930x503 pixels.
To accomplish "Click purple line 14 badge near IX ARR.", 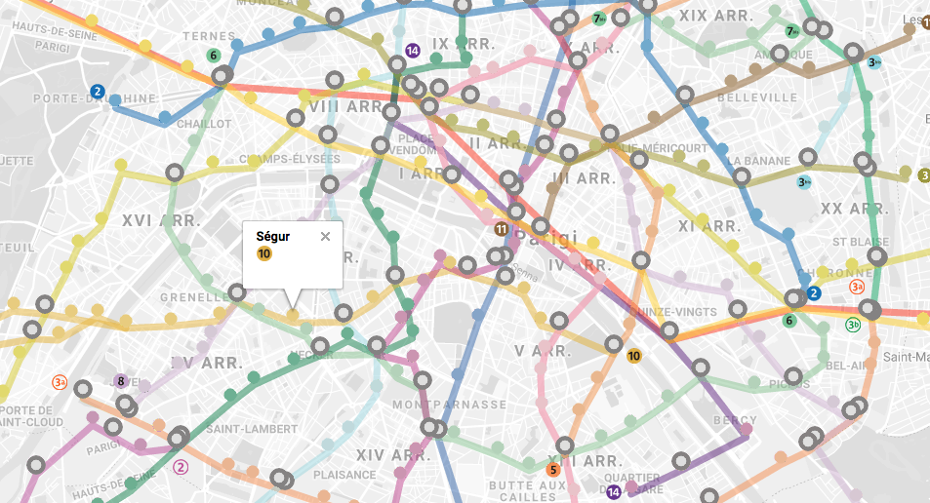I will [413, 51].
